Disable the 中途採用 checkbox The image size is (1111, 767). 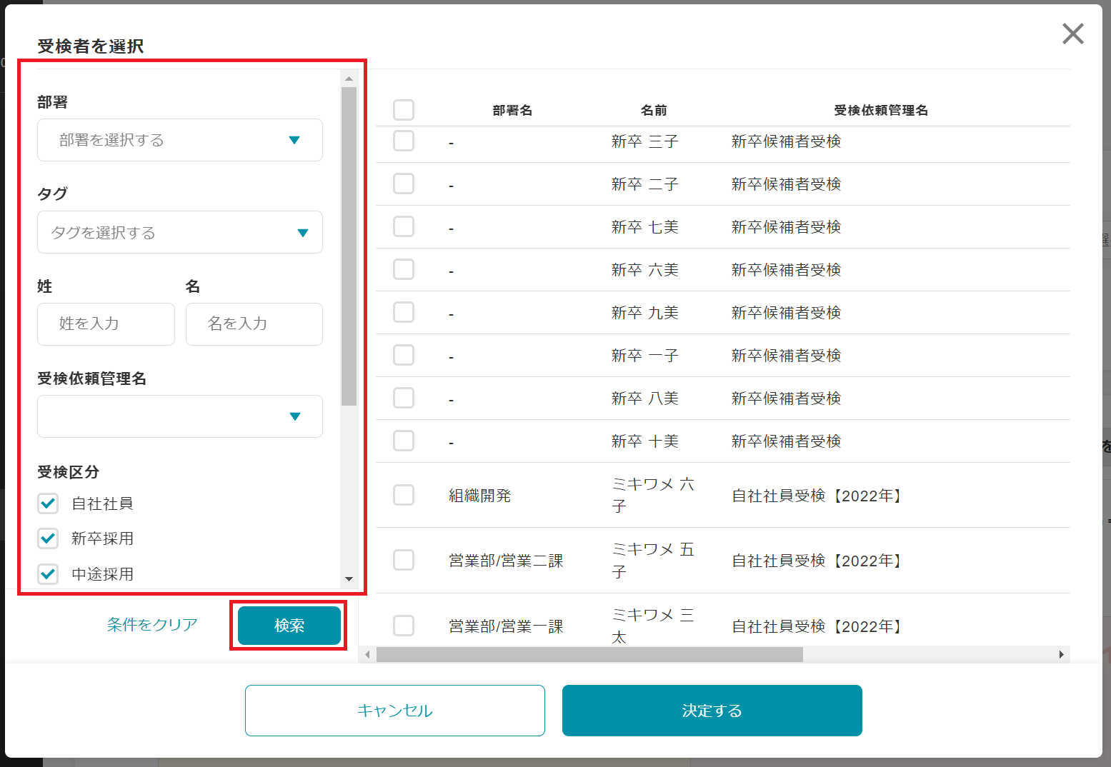pyautogui.click(x=48, y=573)
